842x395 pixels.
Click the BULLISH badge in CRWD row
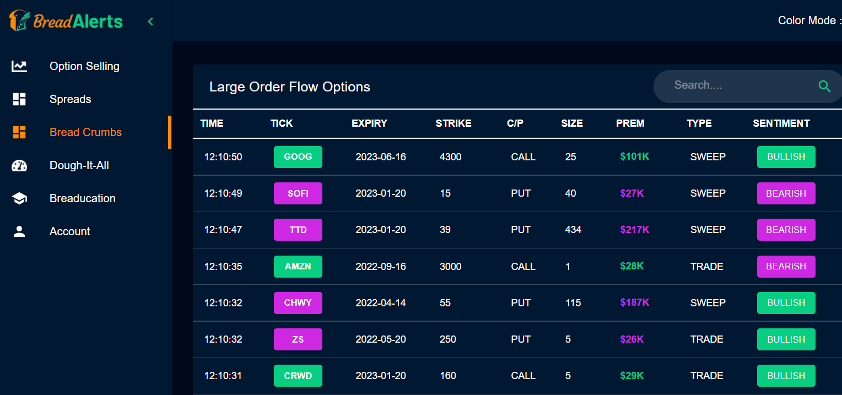point(786,376)
